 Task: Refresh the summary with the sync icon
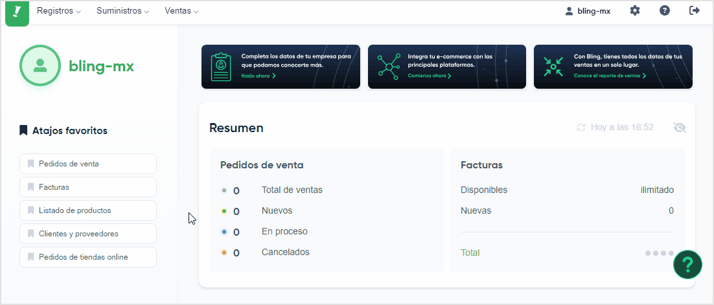pyautogui.click(x=581, y=128)
